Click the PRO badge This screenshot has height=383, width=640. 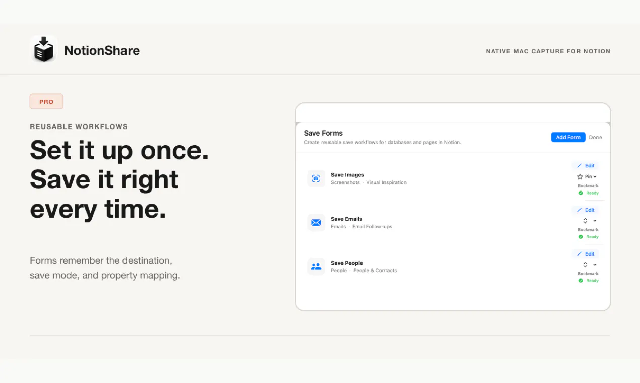[46, 101]
